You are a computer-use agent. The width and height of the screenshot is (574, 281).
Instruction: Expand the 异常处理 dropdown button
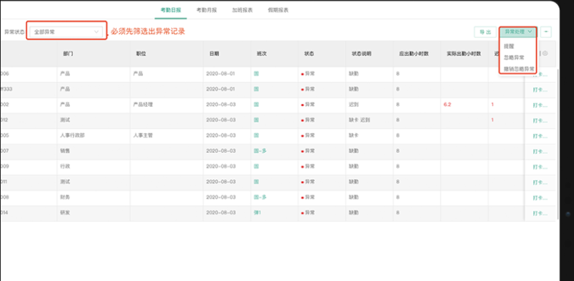coord(519,32)
